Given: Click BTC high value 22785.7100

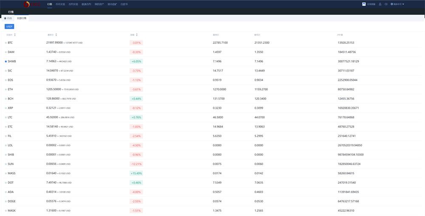Looking at the screenshot, I should coord(220,43).
